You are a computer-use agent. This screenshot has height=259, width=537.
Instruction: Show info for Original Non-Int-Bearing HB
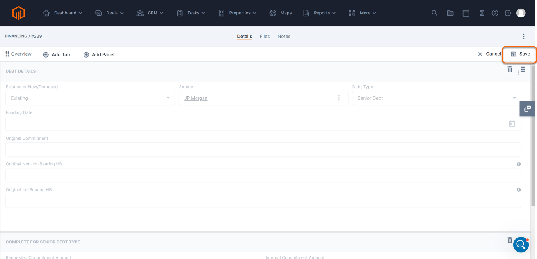(x=519, y=164)
